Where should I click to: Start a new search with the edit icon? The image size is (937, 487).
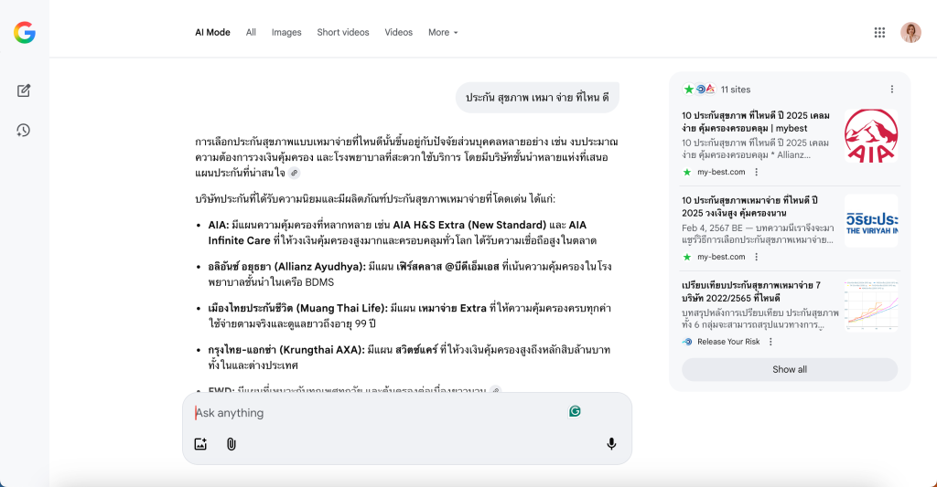pos(24,90)
